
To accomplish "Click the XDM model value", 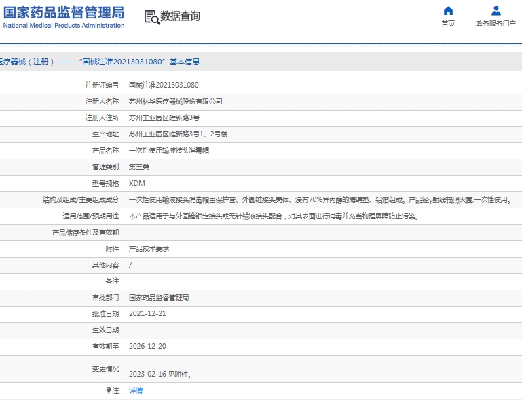I will point(137,183).
